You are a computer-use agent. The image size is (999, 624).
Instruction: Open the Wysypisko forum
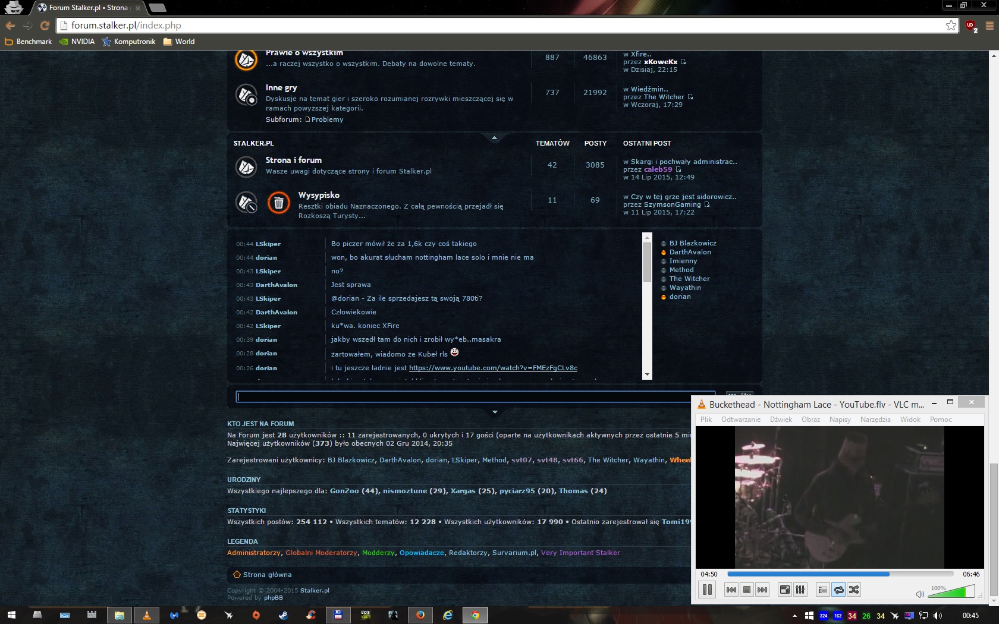pyautogui.click(x=319, y=195)
